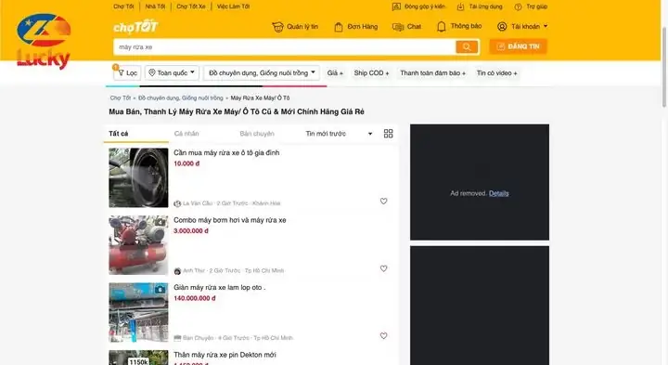Open Chợ Tốt Xe top nav link

[191, 7]
